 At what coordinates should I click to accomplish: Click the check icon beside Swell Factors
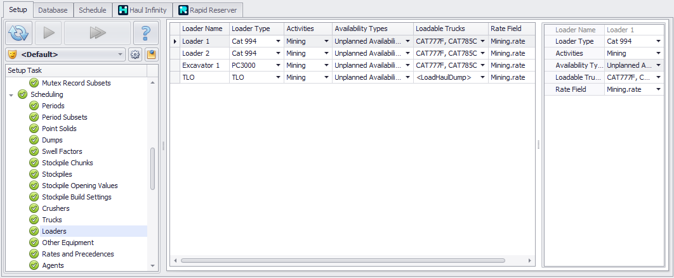click(34, 151)
